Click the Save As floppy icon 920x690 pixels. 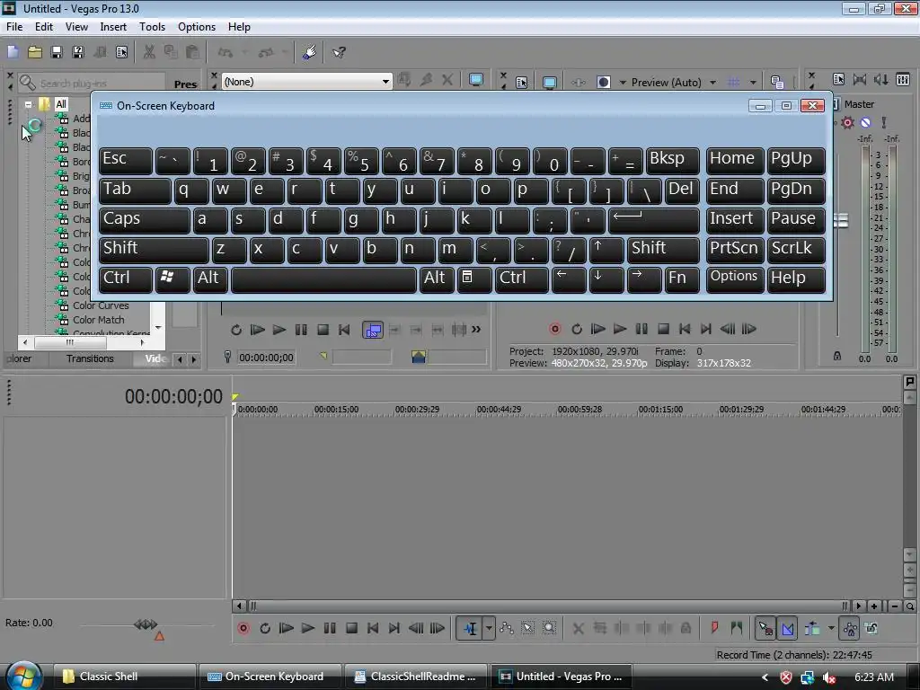[78, 52]
